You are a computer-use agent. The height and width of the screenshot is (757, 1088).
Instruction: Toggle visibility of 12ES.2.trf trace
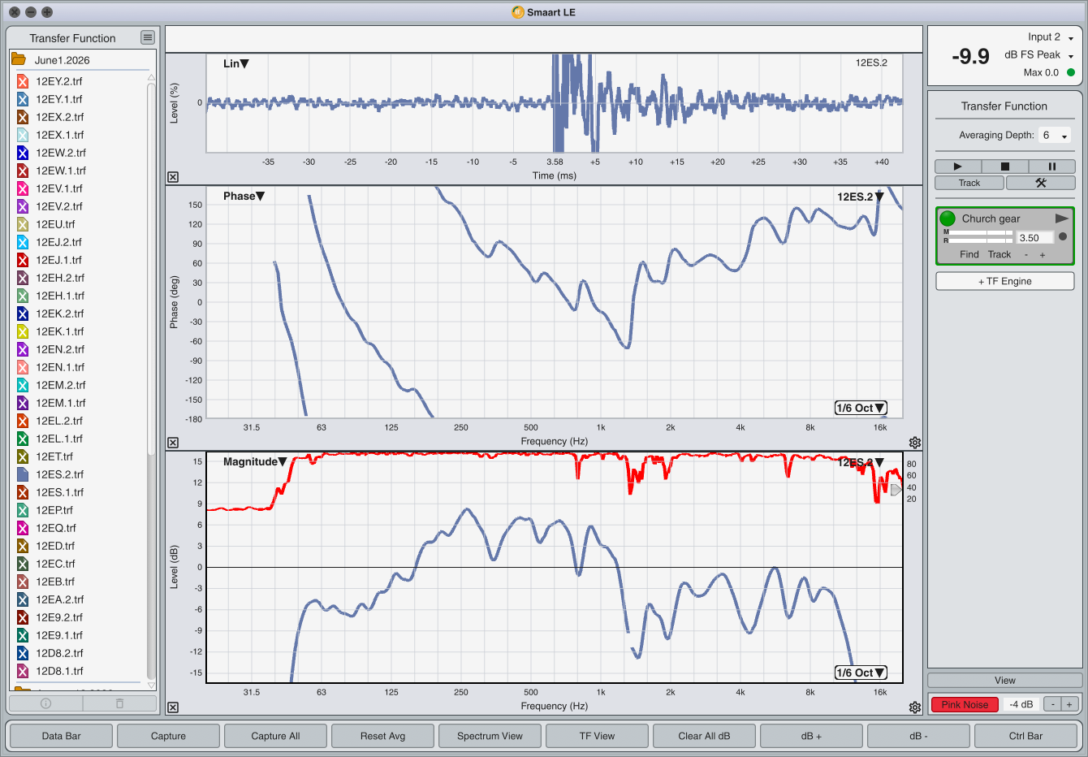point(23,474)
